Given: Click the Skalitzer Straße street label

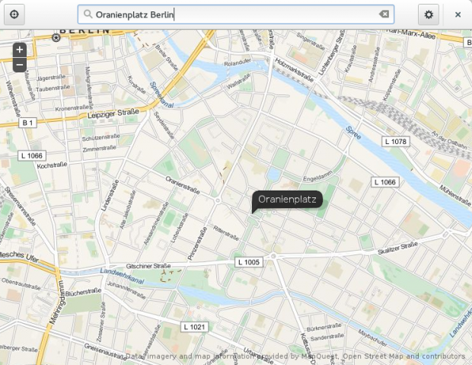Looking at the screenshot, I should 398,246.
